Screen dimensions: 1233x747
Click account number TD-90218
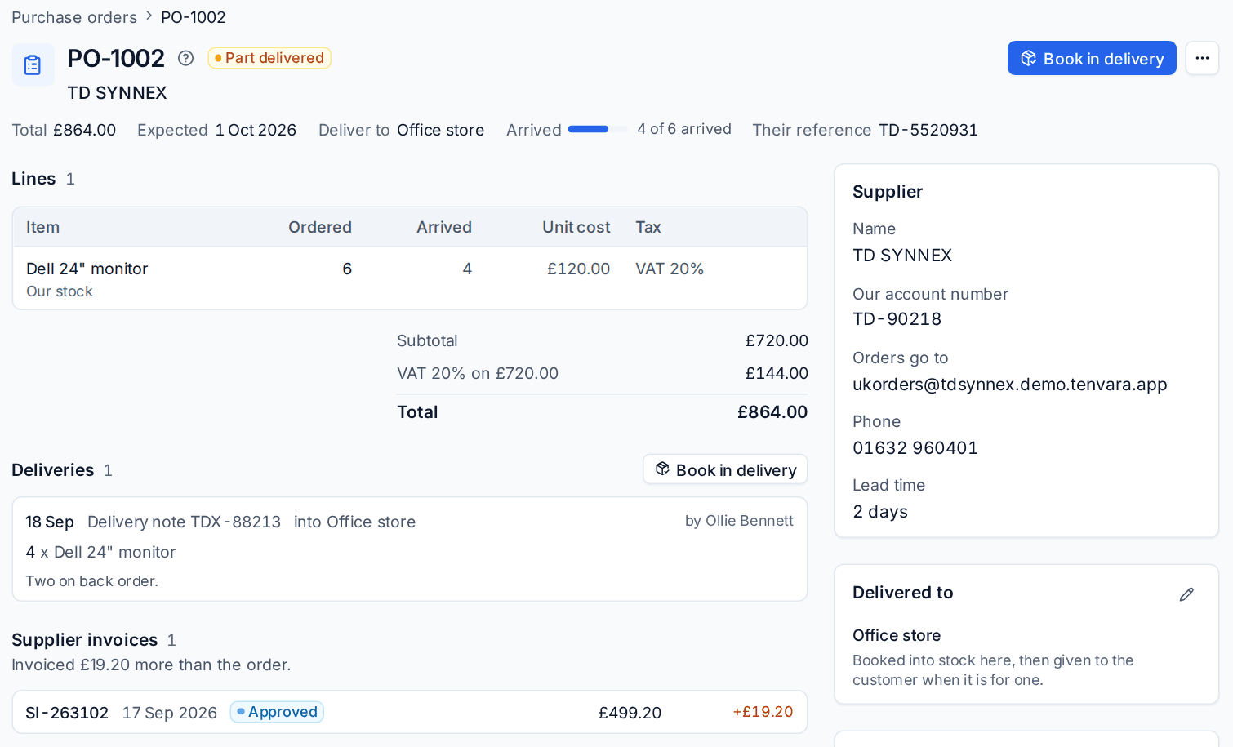pos(897,319)
